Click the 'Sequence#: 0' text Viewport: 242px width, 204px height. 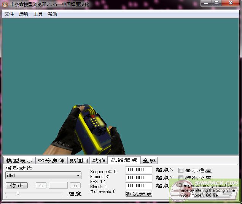click(103, 172)
